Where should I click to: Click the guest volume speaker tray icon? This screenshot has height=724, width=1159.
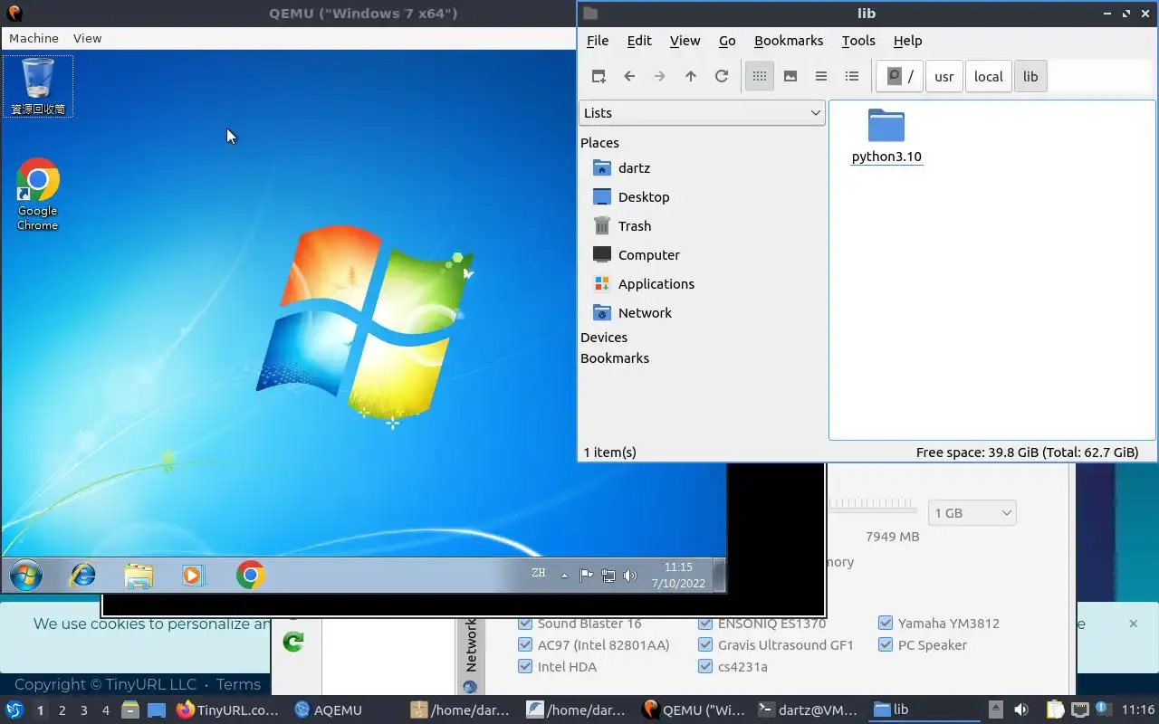(630, 576)
